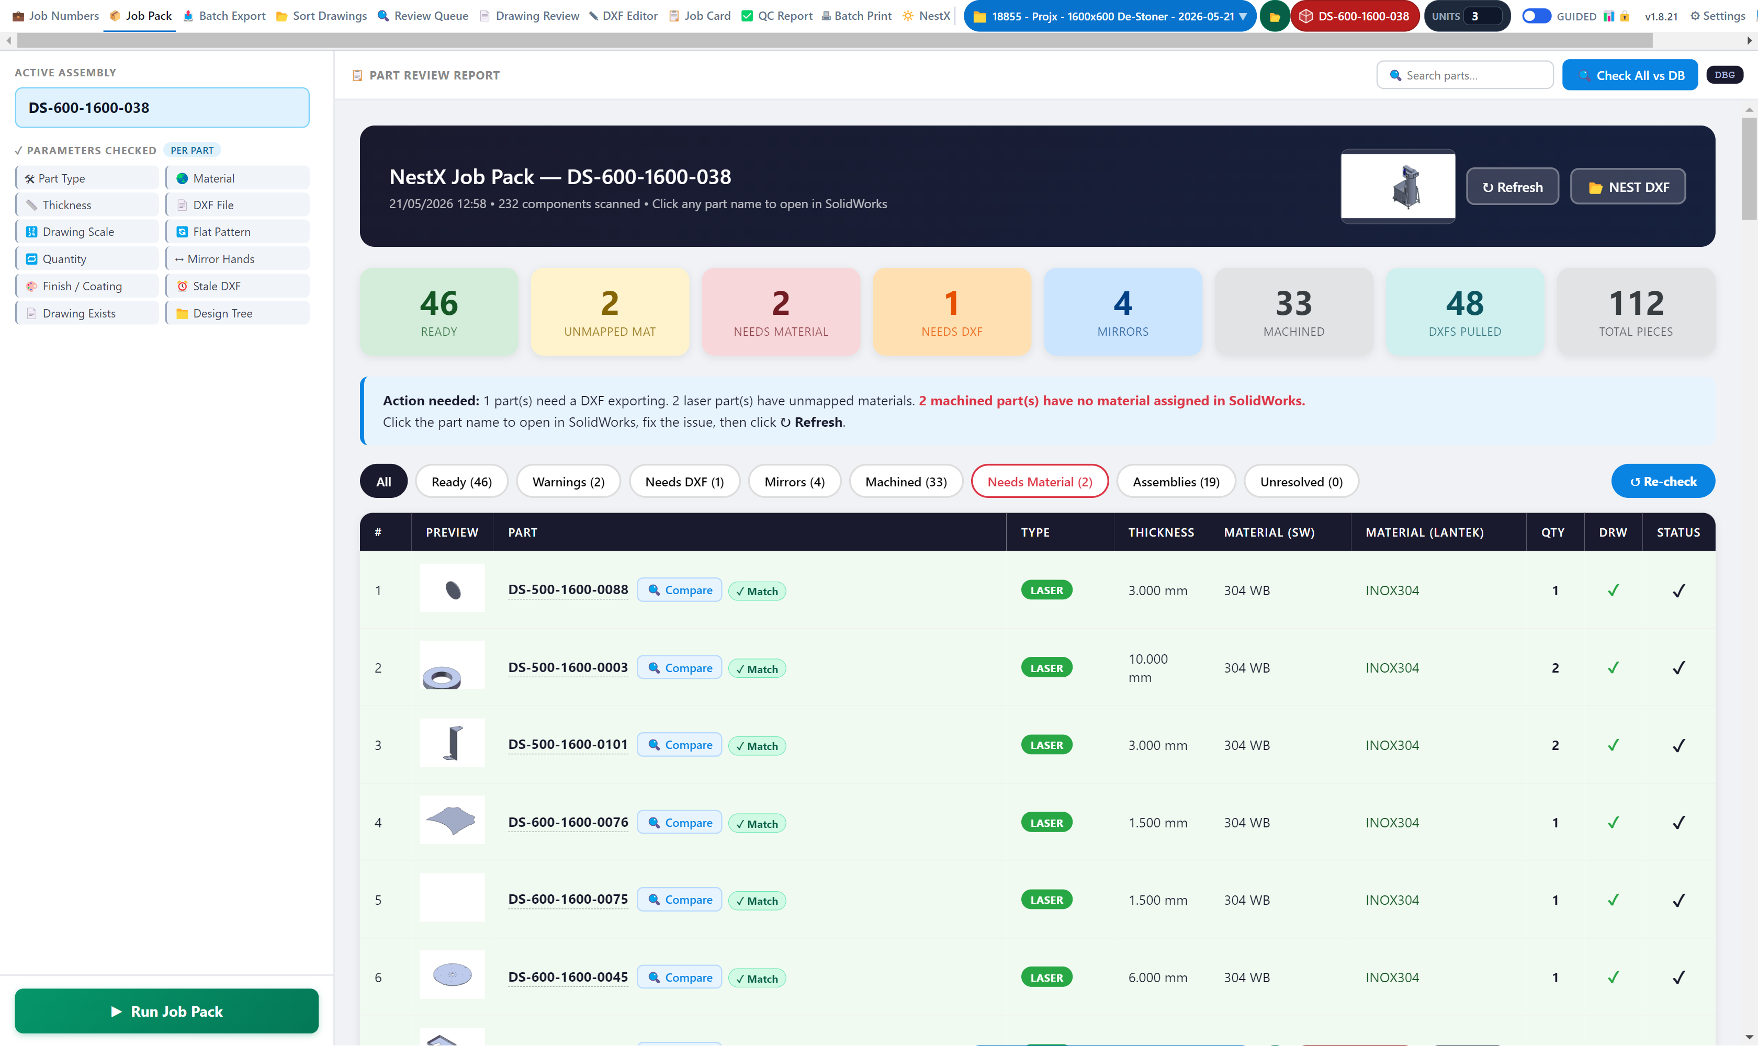
Task: Click the Stale DXF alarm clock icon
Action: point(182,286)
